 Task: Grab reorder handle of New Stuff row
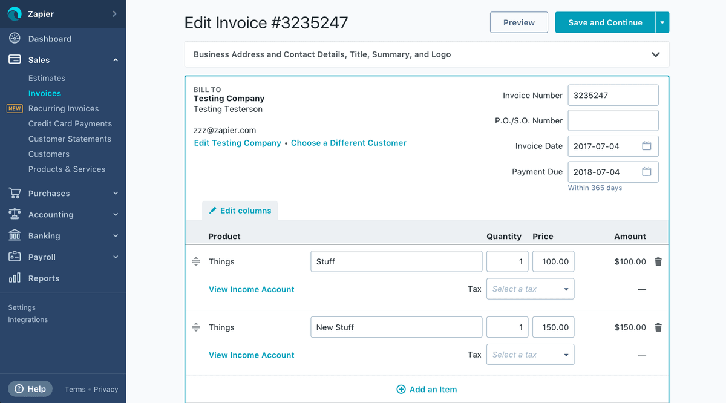coord(196,327)
